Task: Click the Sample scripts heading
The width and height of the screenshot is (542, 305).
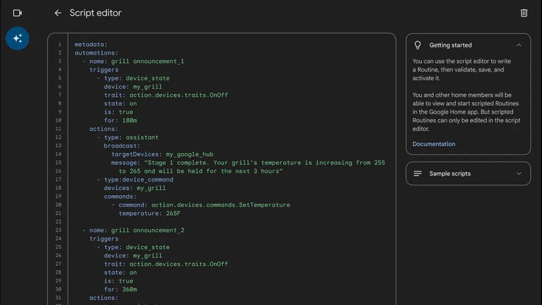Action: [450, 174]
